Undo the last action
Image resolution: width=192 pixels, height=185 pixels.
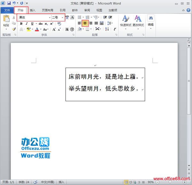tap(14, 3)
